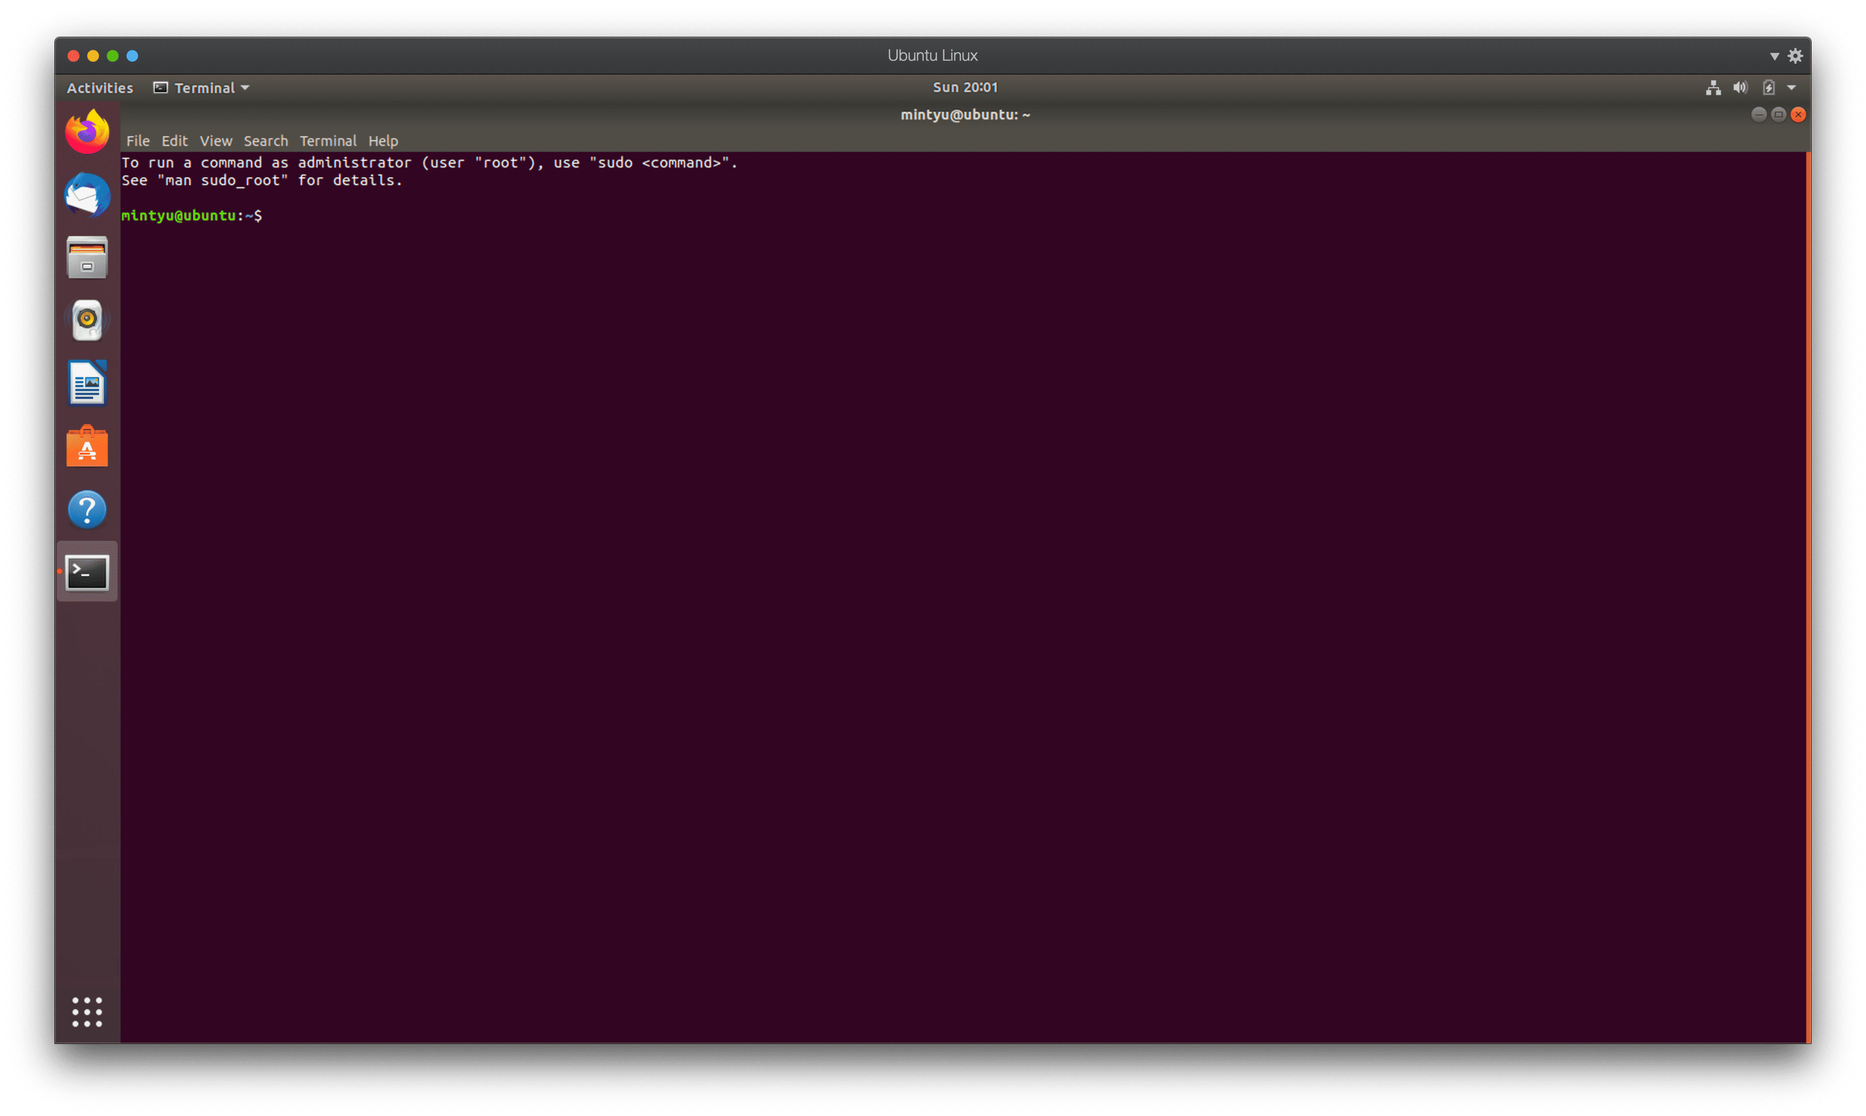
Task: Click the green zoom button of VM window
Action: (112, 56)
